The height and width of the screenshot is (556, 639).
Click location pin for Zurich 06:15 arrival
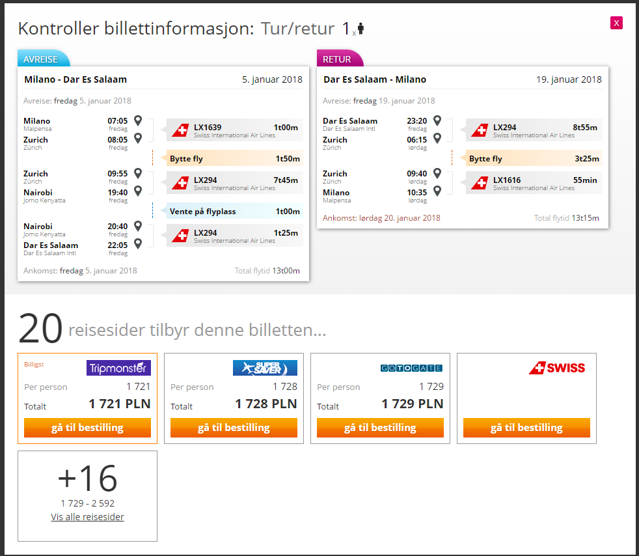437,139
